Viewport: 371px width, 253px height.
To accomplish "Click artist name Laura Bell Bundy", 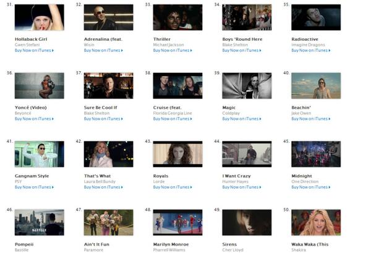I will pos(100,181).
